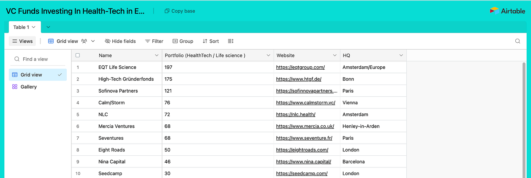Click row number 5
Viewport: 531px width, 178px height.
coord(78,115)
